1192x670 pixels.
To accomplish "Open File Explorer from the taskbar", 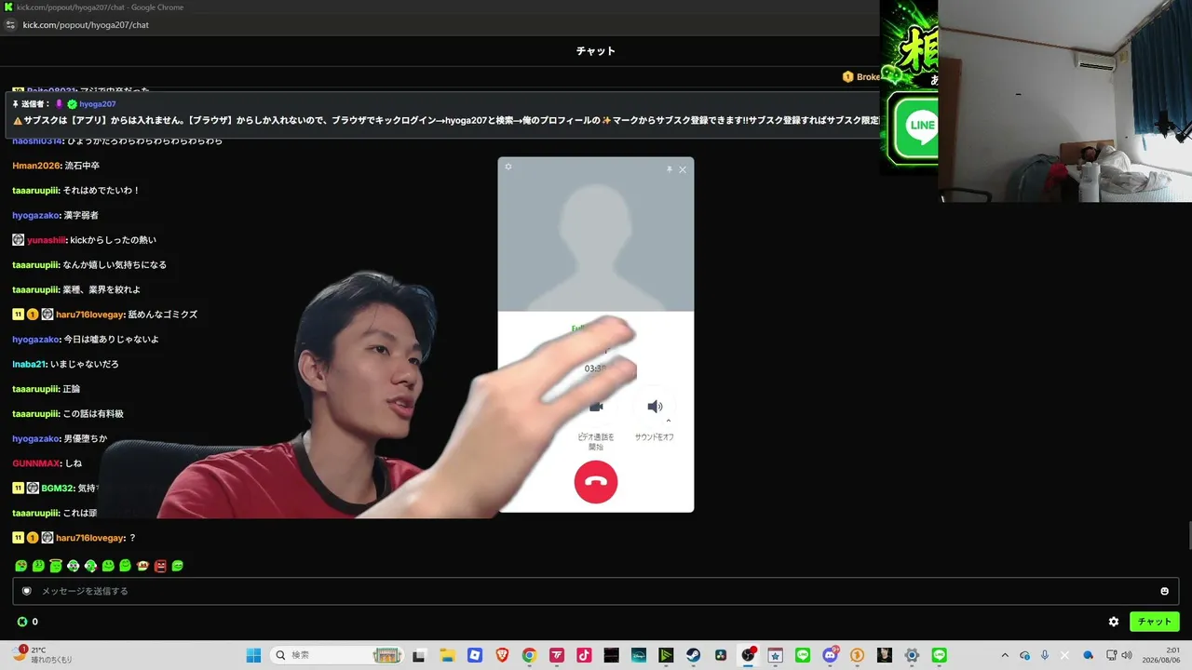I will point(447,655).
